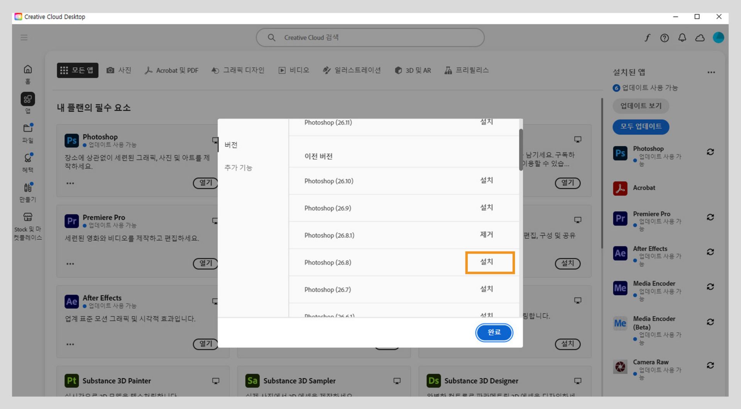The width and height of the screenshot is (741, 409).
Task: Switch to the 3D 및 AR tab
Action: click(x=413, y=70)
